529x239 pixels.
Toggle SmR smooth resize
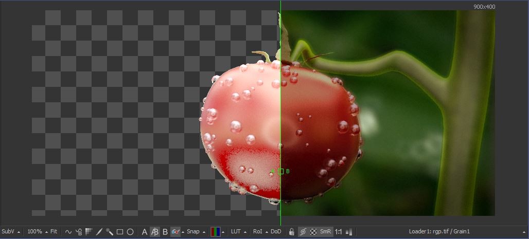326,232
